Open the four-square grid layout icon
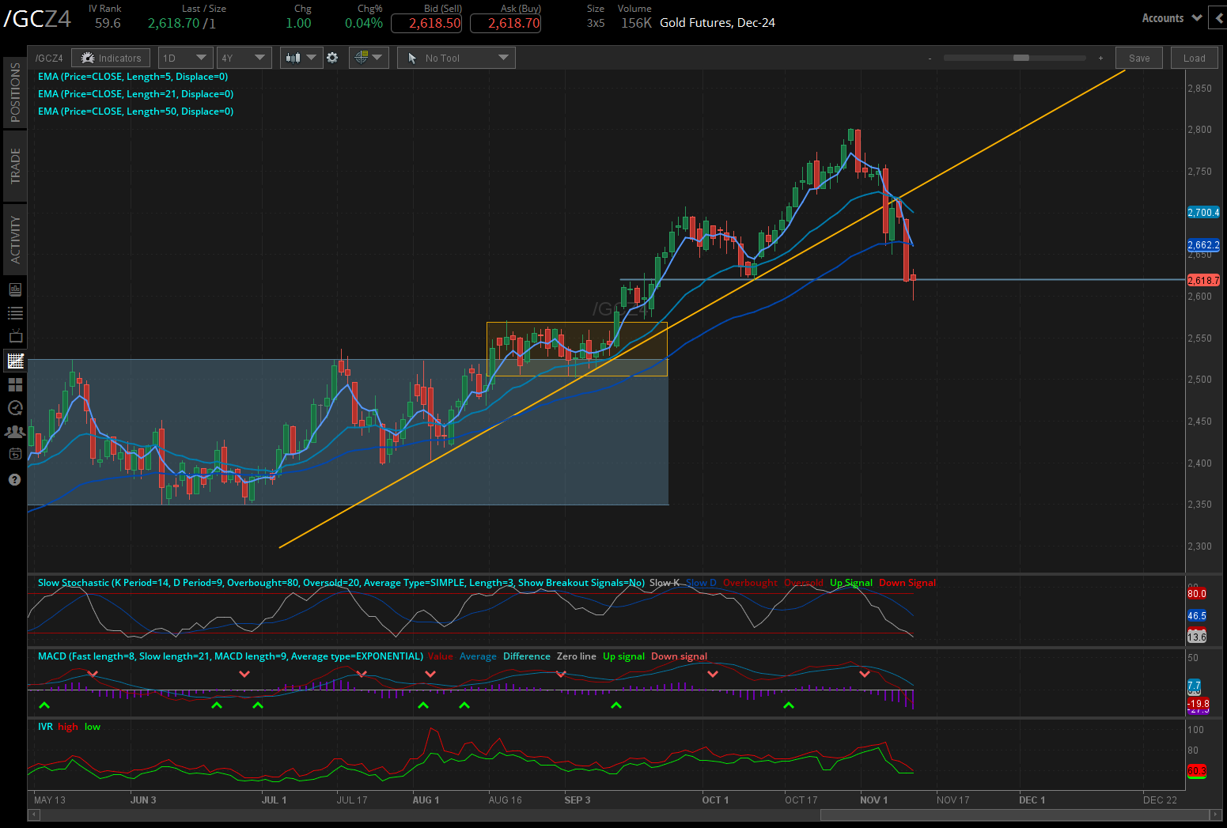Viewport: 1227px width, 828px height. tap(15, 385)
